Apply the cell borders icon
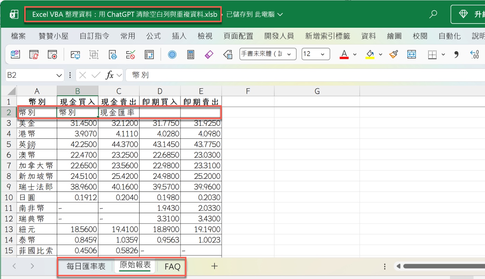 432,54
